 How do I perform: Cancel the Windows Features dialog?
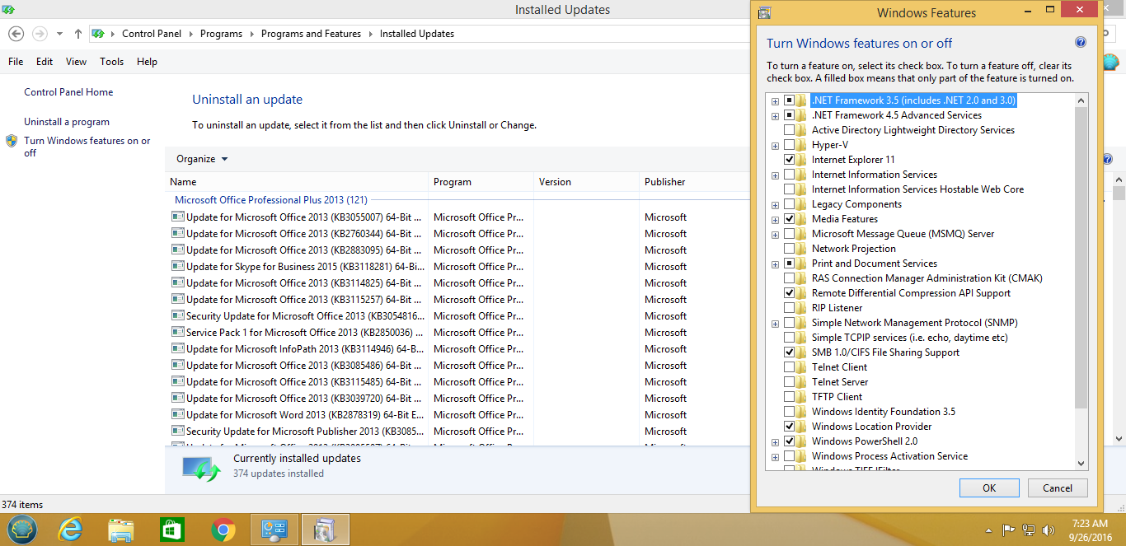(x=1058, y=488)
